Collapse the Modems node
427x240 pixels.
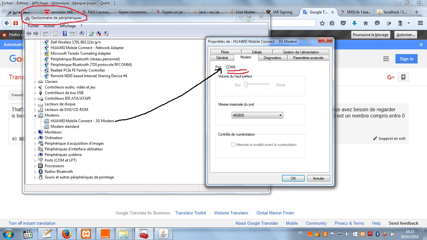[x=35, y=115]
